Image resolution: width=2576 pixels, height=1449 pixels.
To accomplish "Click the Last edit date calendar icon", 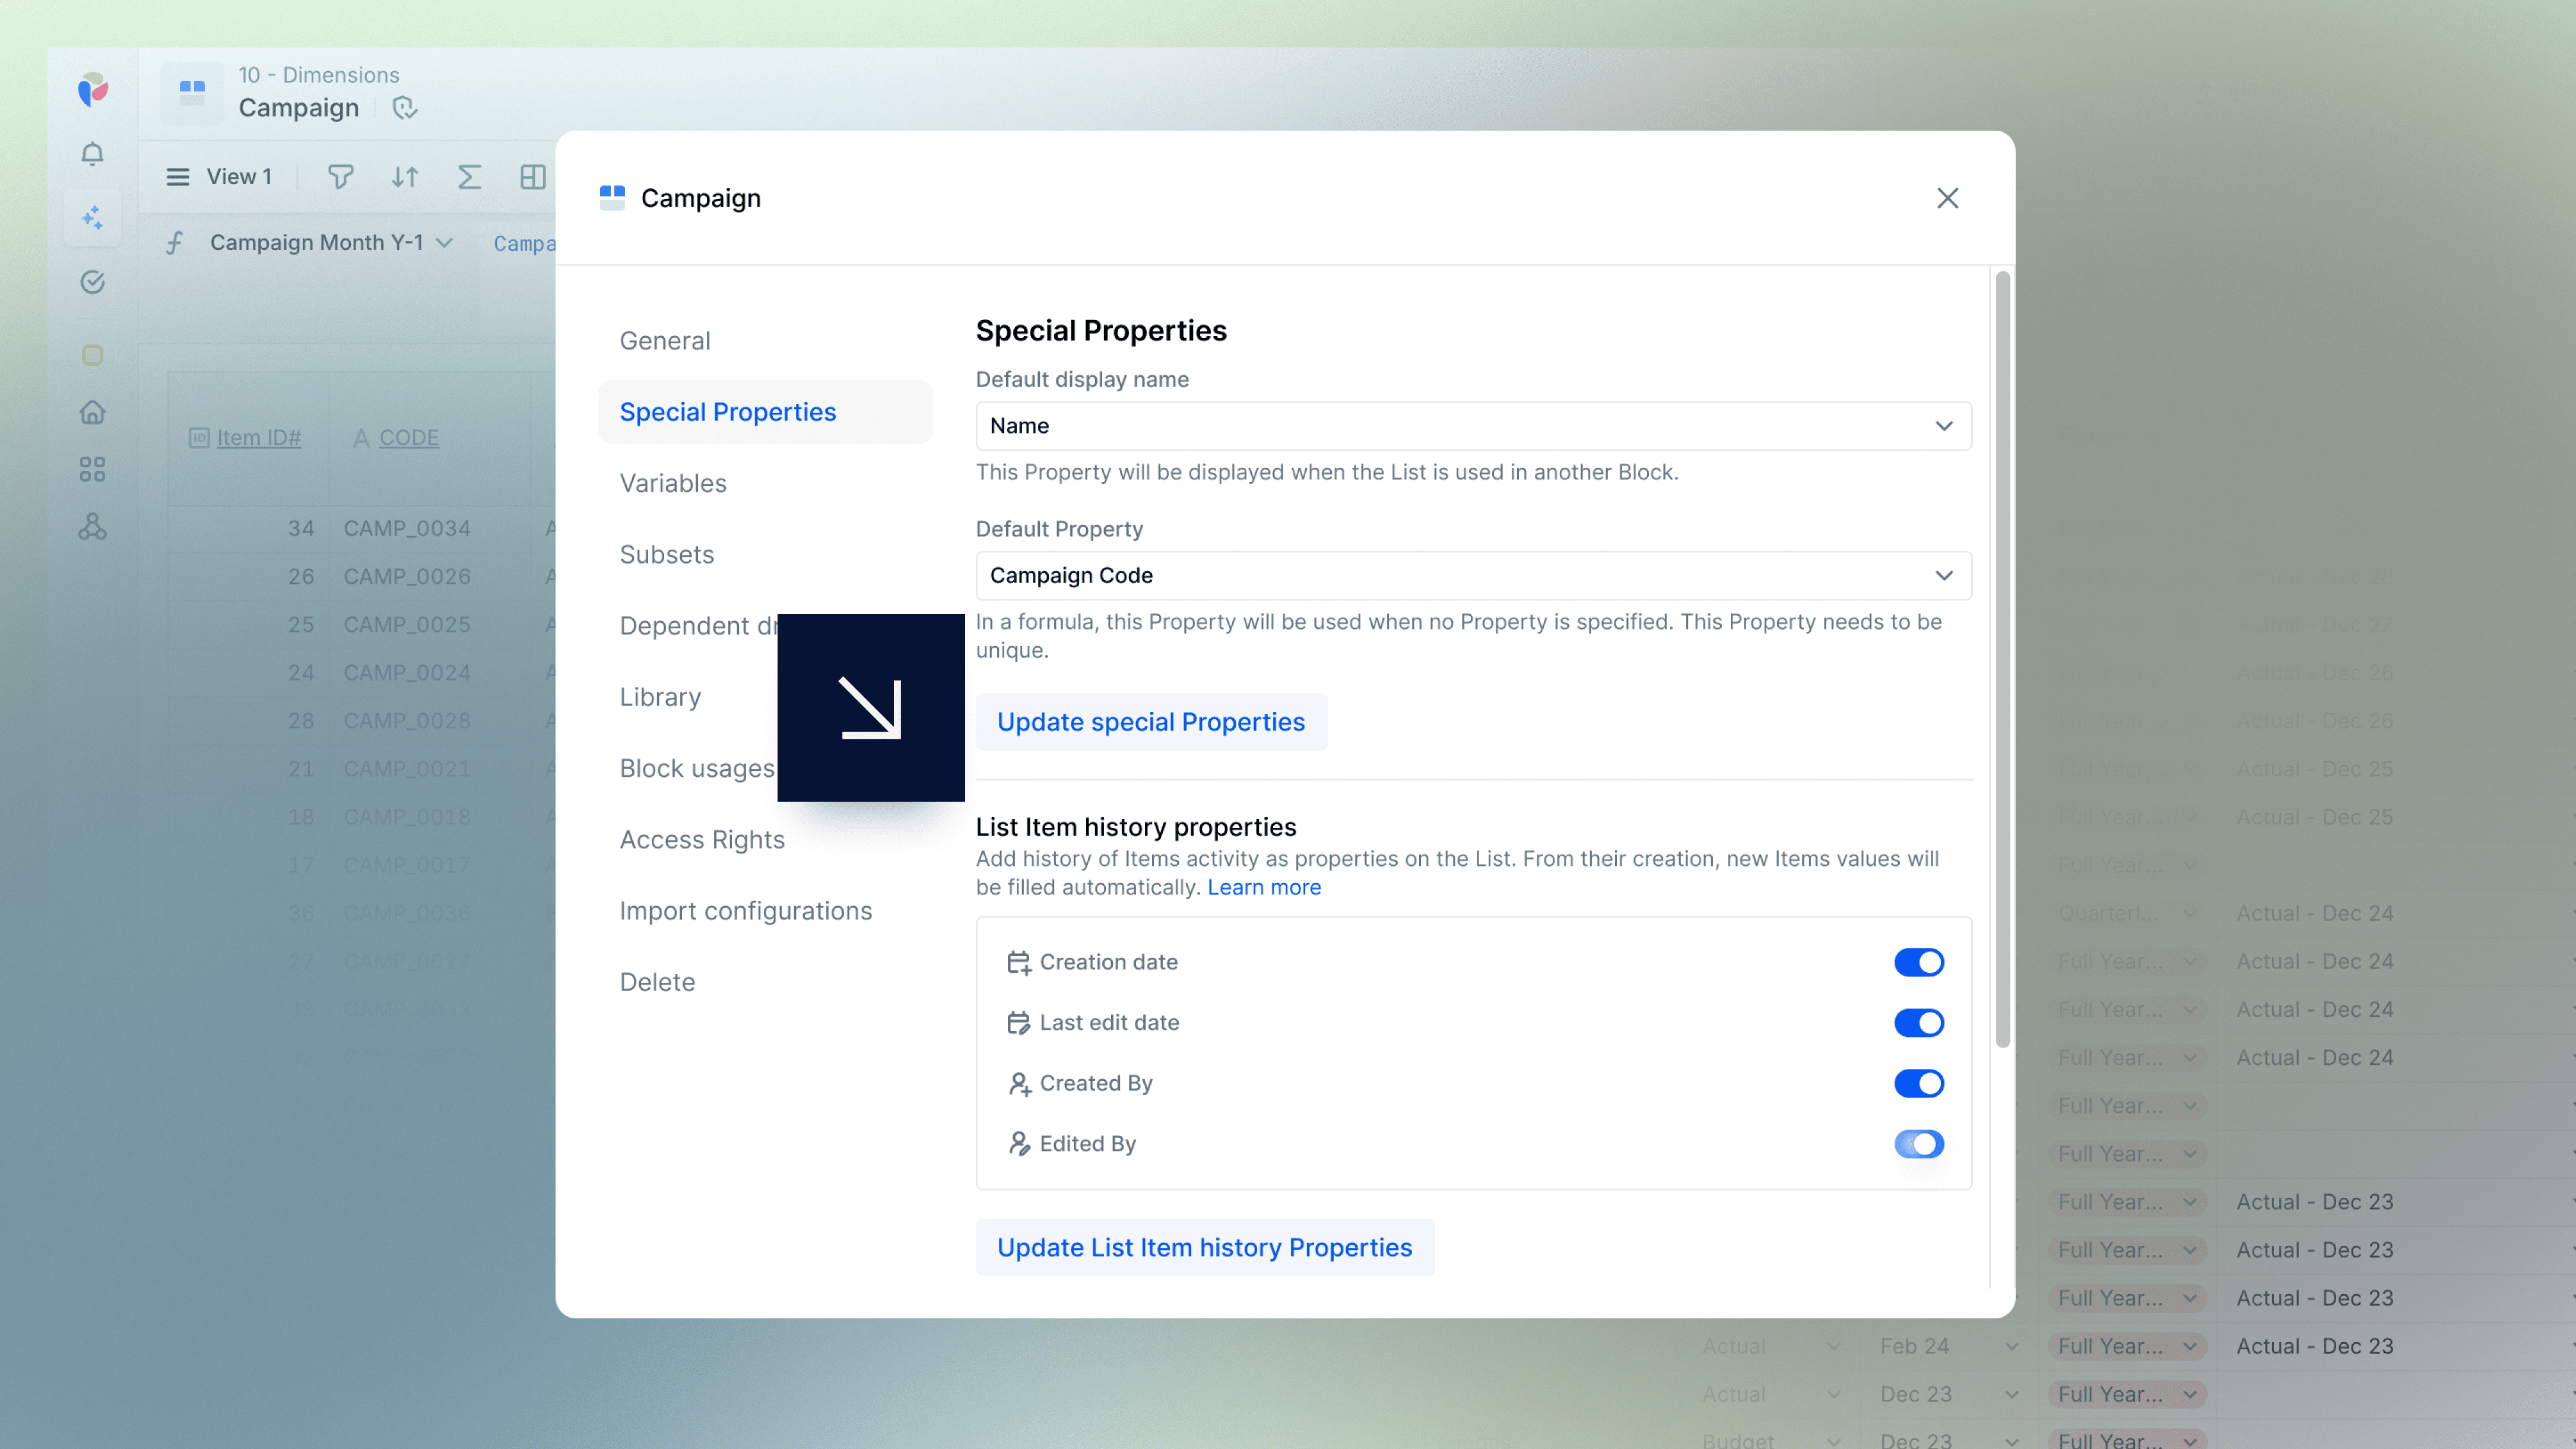I will point(1018,1023).
